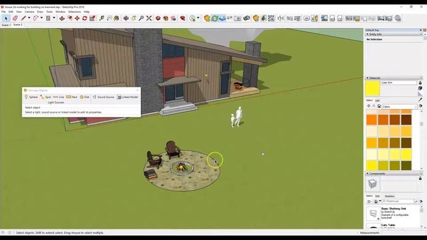Collapse the Entity Info panel
The image size is (427, 240).
click(368, 34)
